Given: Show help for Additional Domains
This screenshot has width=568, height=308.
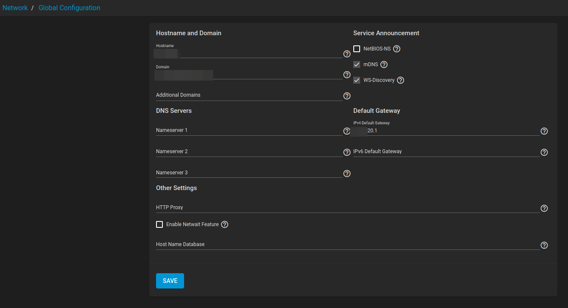Looking at the screenshot, I should pos(347,96).
